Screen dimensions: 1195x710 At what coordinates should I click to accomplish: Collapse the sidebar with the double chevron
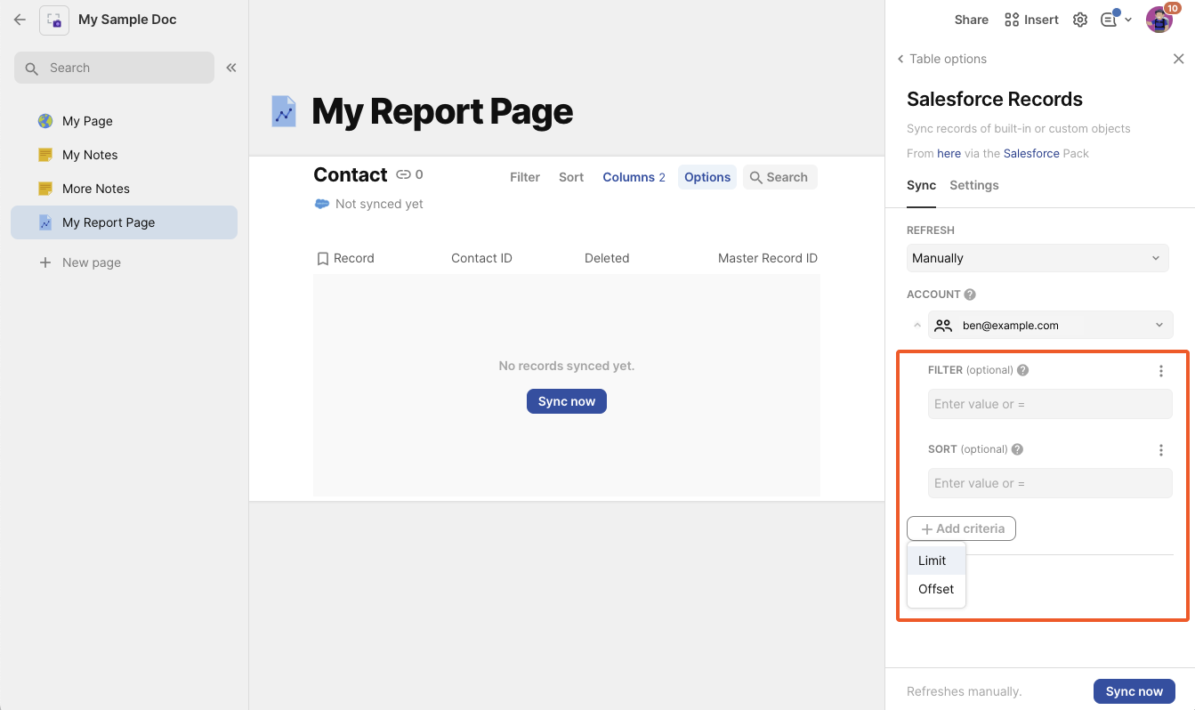pos(231,68)
